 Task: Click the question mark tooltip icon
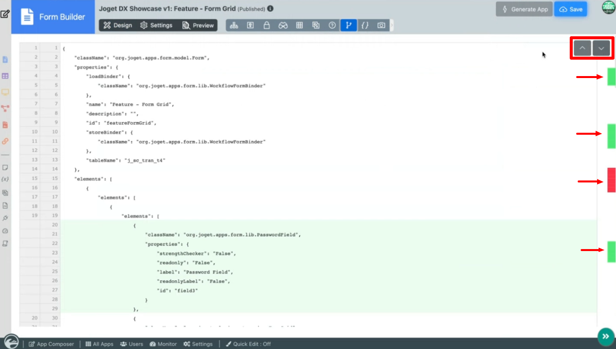click(332, 25)
